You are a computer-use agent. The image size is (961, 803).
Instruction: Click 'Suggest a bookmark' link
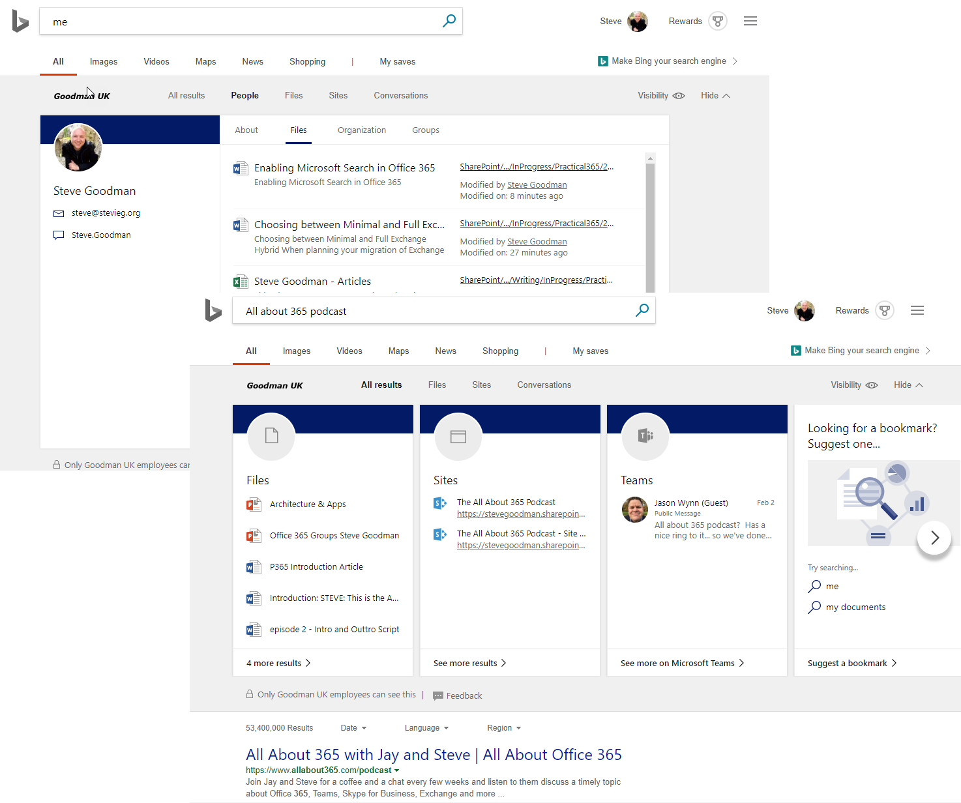click(x=852, y=664)
